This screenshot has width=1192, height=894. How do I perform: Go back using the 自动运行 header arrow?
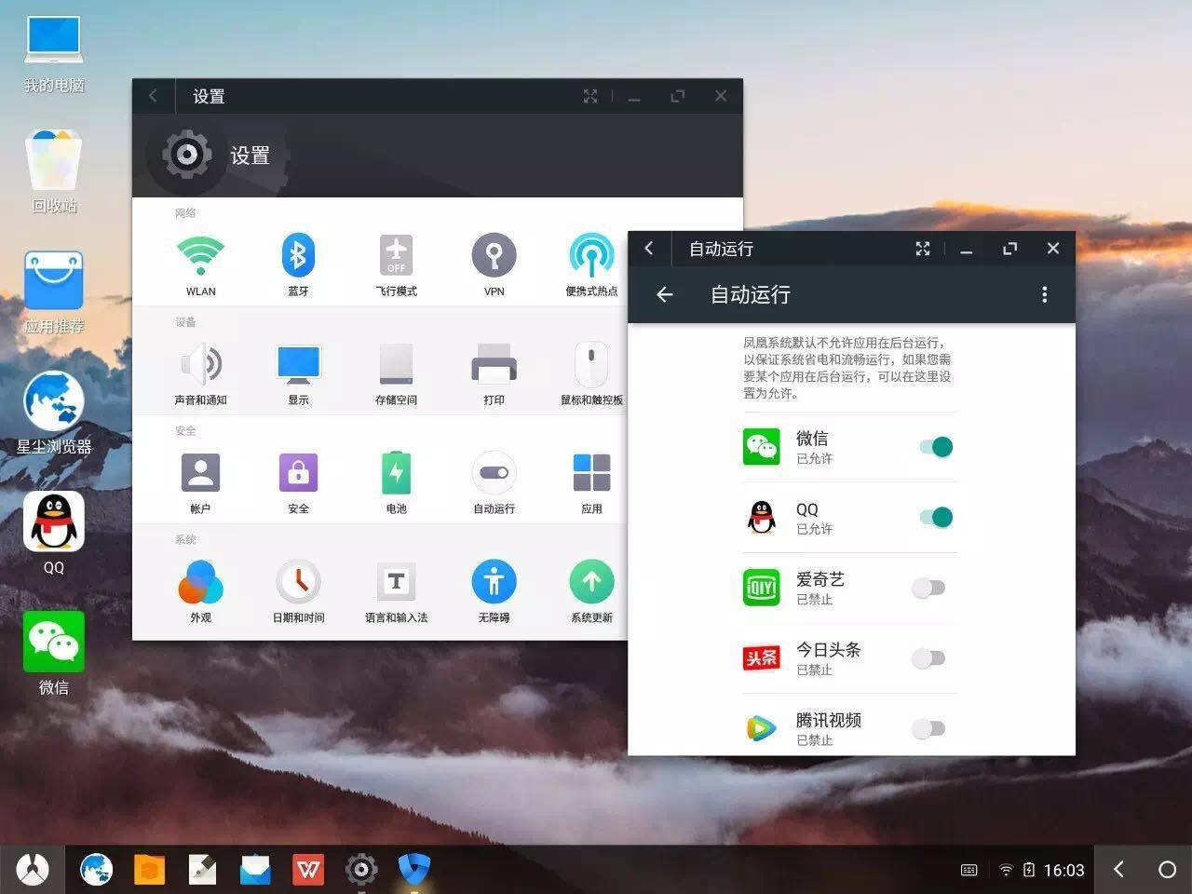click(665, 294)
